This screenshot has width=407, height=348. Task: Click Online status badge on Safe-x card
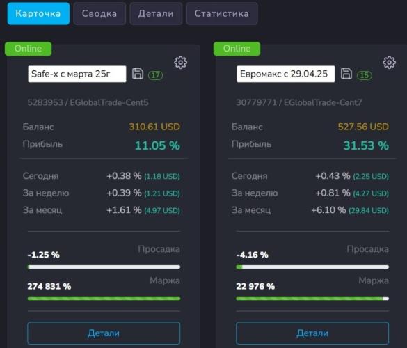[x=28, y=49]
